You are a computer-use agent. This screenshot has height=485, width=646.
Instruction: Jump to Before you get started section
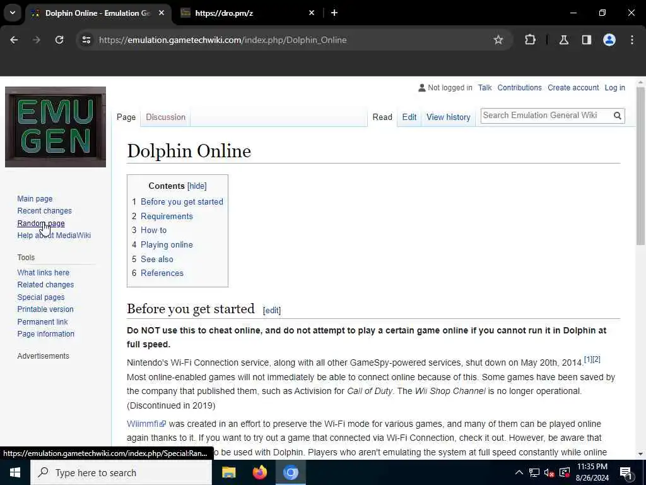coord(182,201)
